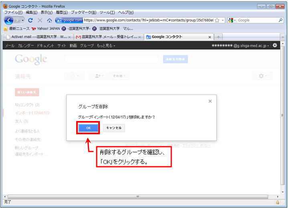
Task: Open the second 滋賀医科大学 bookmark
Action: 106,28
